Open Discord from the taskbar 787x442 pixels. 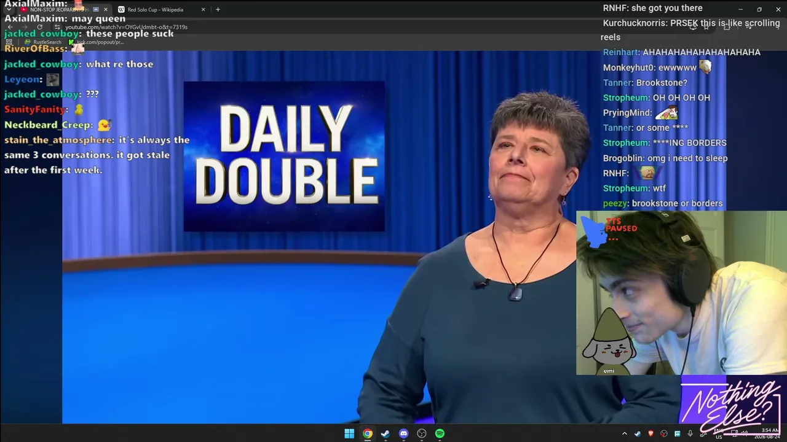click(x=403, y=433)
